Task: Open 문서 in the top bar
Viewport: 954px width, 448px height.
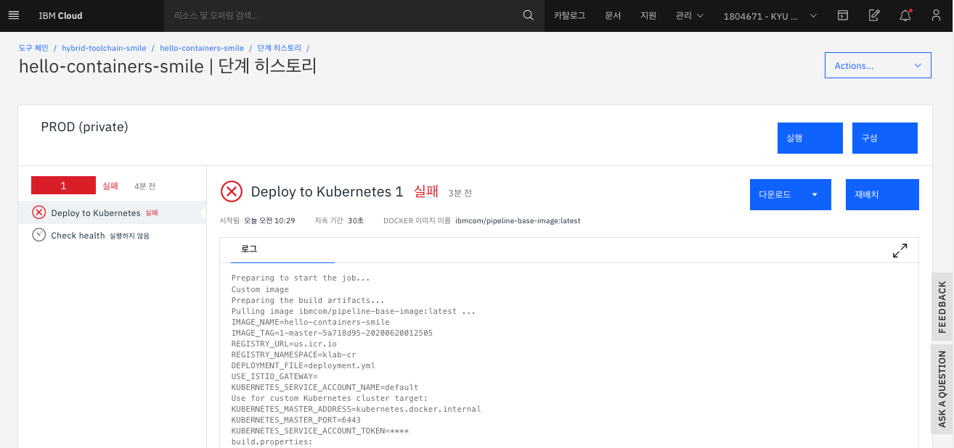Action: tap(613, 15)
